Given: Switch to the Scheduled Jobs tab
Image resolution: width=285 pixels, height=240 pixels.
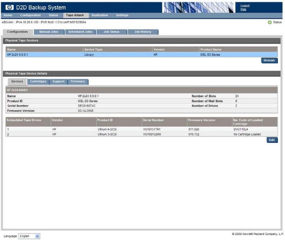Looking at the screenshot, I should (x=80, y=32).
